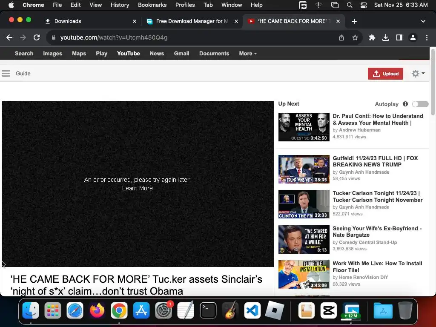Open Free Download Manager in the Dock
The width and height of the screenshot is (436, 327).
(351, 310)
